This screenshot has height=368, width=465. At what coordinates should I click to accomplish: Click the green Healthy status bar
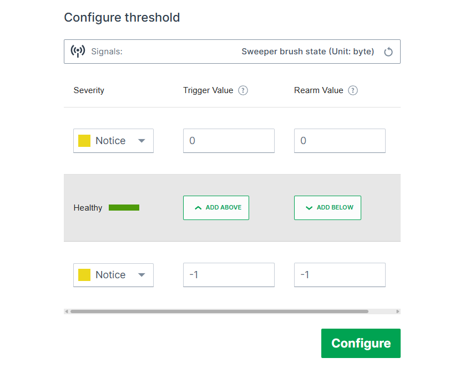click(124, 208)
